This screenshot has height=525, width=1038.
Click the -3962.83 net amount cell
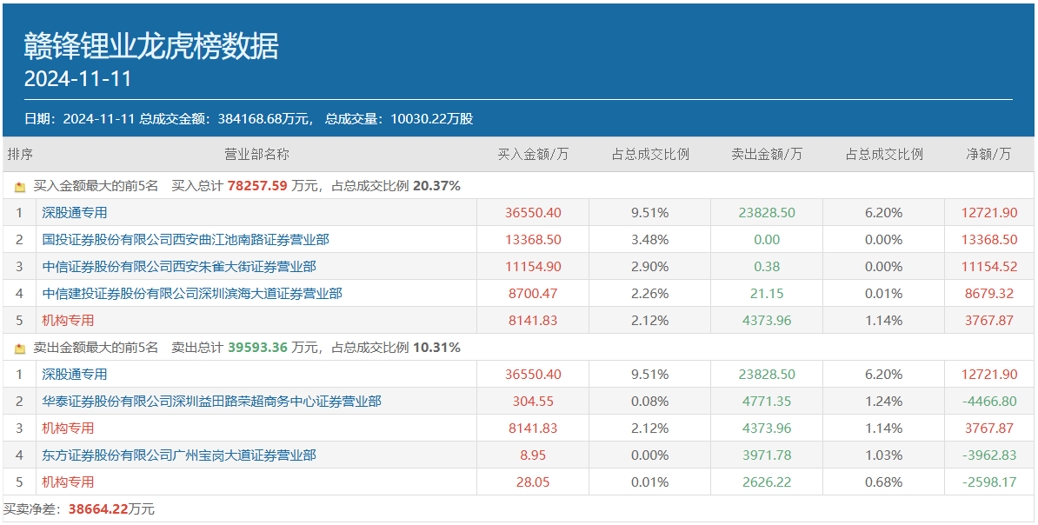click(989, 455)
